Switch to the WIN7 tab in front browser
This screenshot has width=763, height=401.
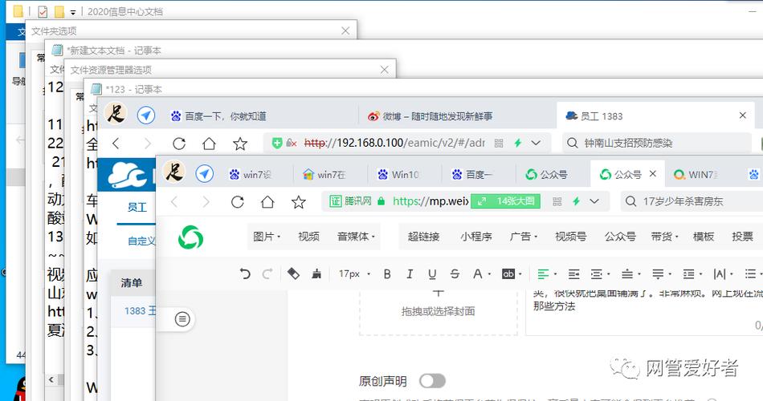[696, 174]
